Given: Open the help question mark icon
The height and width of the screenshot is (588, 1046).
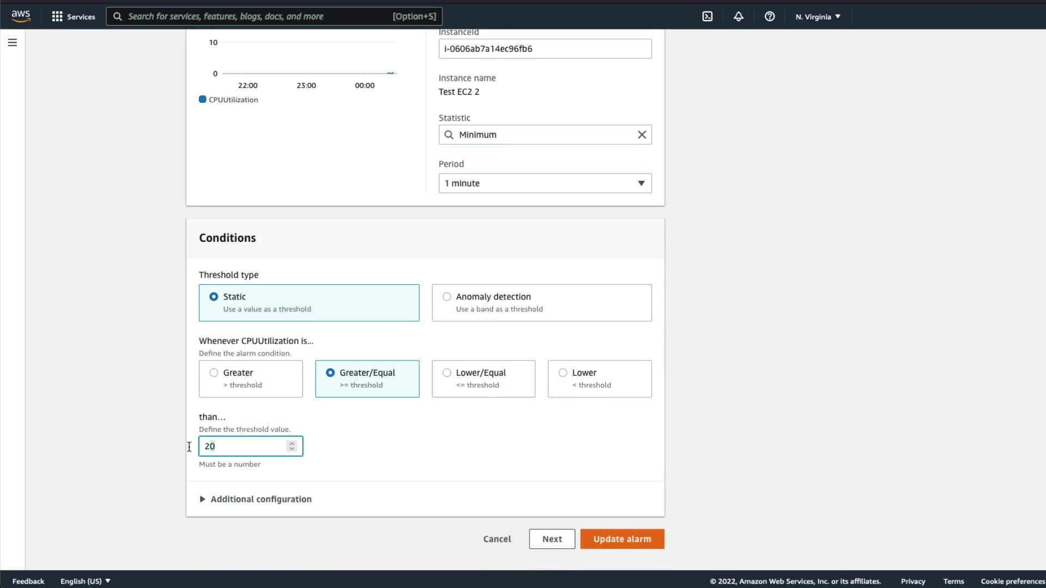Looking at the screenshot, I should tap(769, 16).
